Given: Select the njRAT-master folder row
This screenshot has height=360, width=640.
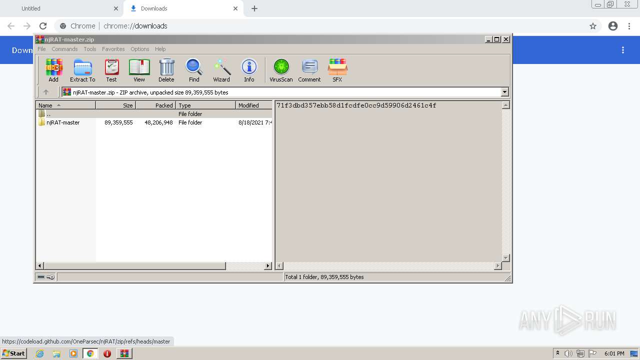Looking at the screenshot, I should 154,122.
